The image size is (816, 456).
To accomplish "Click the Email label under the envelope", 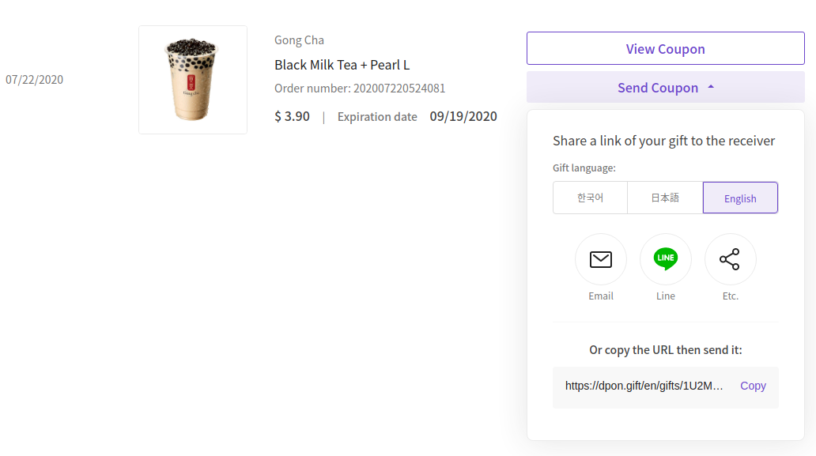I will tap(601, 296).
